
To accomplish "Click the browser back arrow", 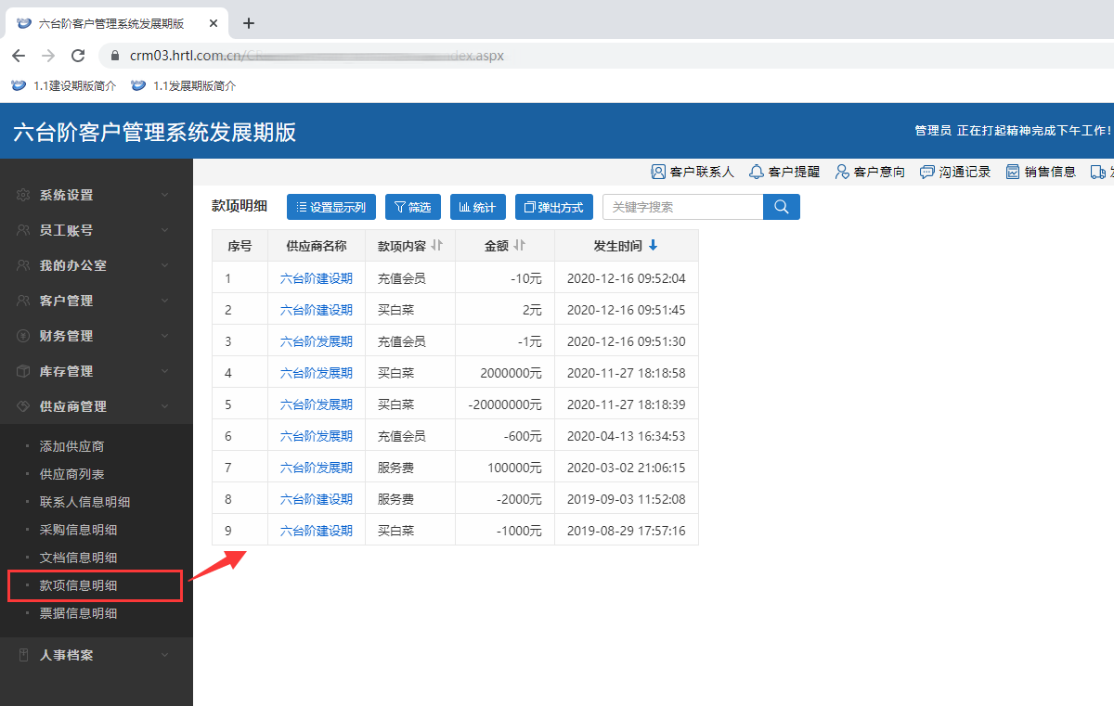I will [19, 56].
